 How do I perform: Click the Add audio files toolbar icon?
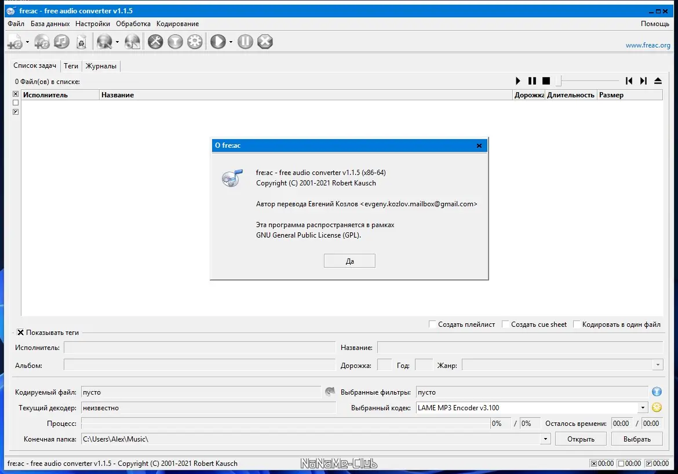[14, 42]
